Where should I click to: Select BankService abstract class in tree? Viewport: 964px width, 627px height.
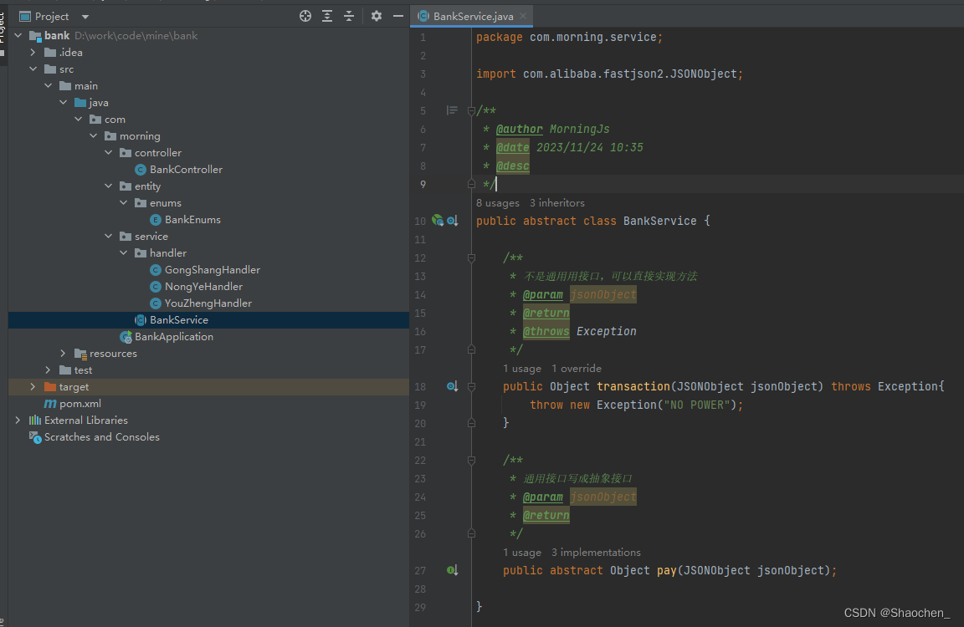click(x=179, y=320)
